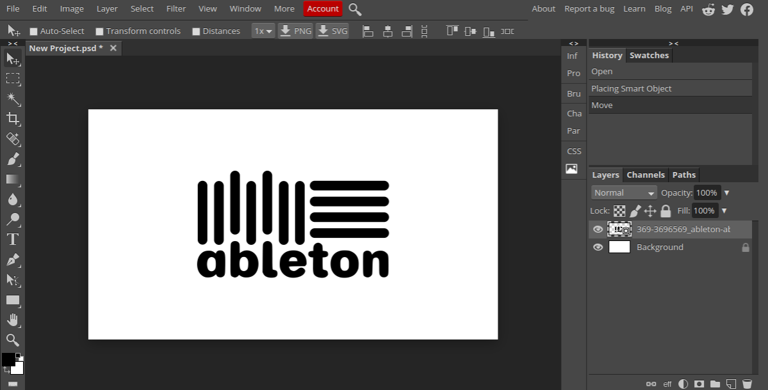Viewport: 768px width, 390px height.
Task: Align top edges of layers
Action: pos(452,31)
